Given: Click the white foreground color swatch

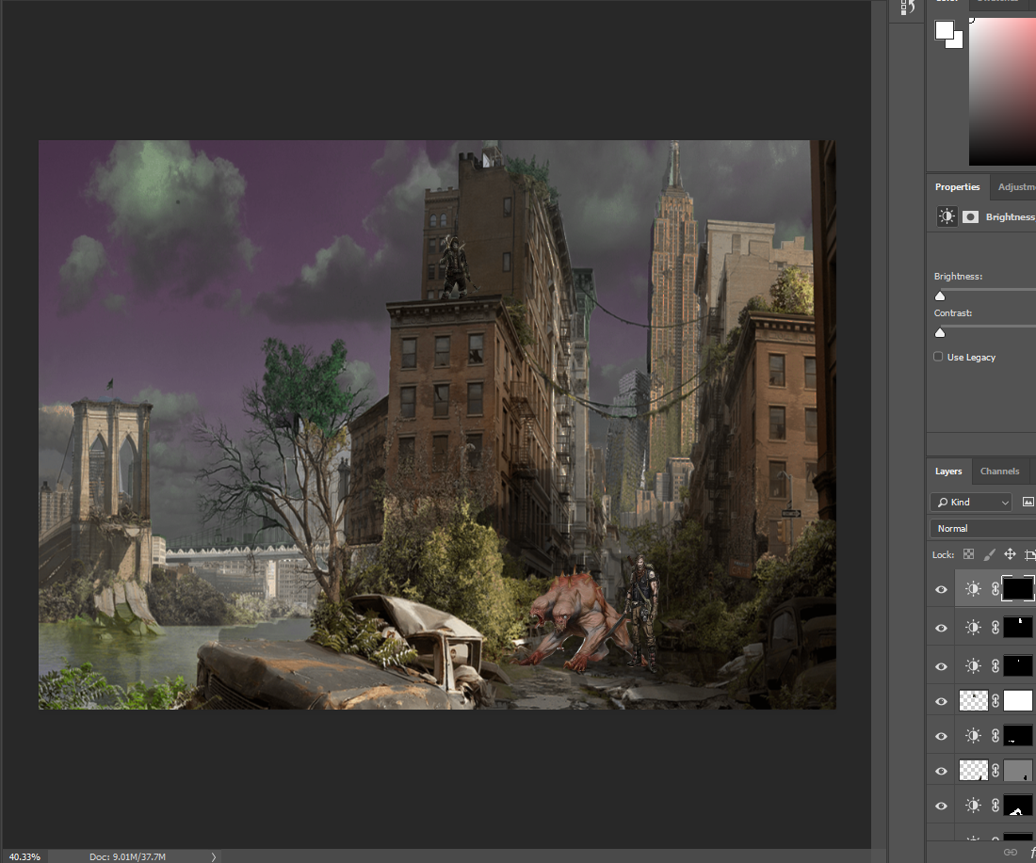Looking at the screenshot, I should click(943, 28).
